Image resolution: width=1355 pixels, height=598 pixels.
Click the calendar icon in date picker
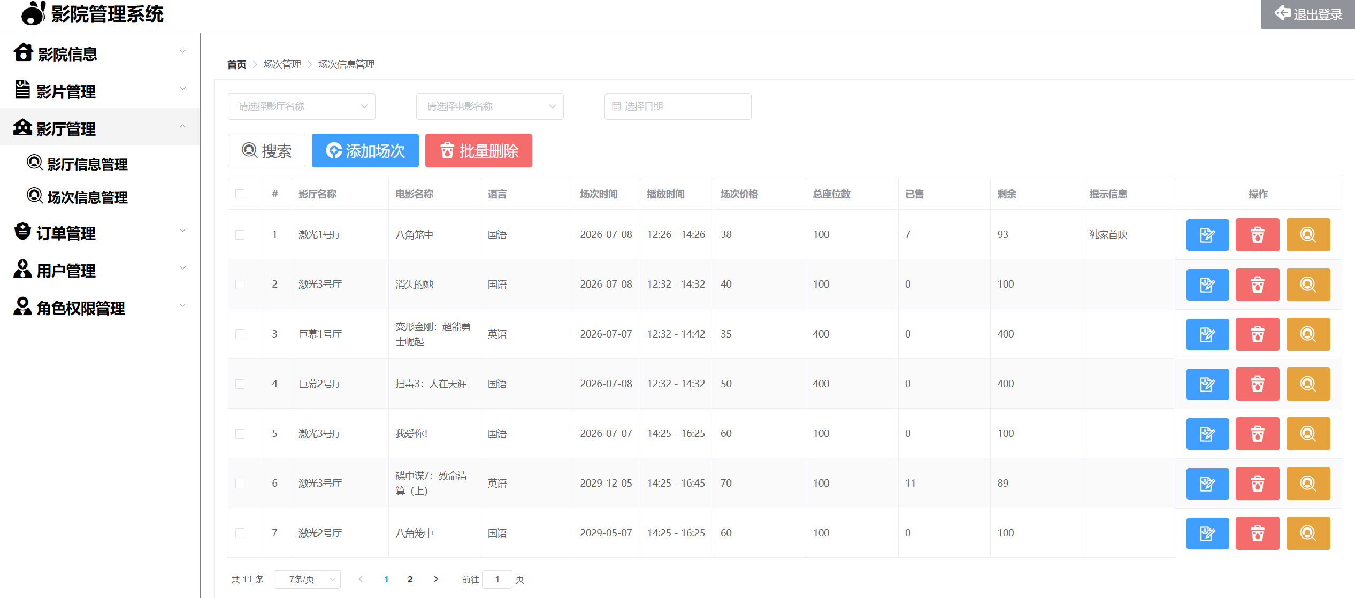616,106
